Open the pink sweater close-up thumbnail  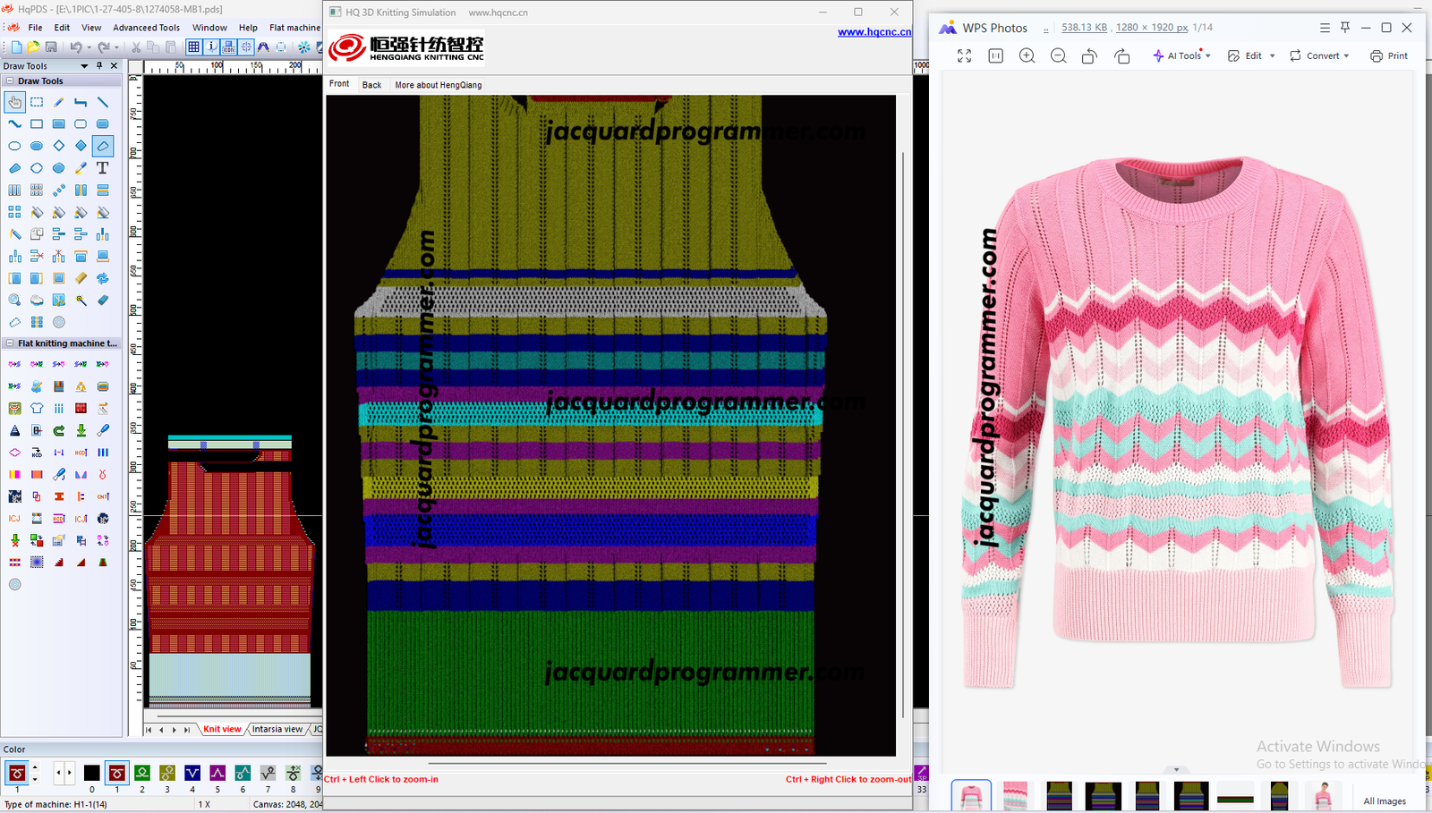(x=1015, y=795)
